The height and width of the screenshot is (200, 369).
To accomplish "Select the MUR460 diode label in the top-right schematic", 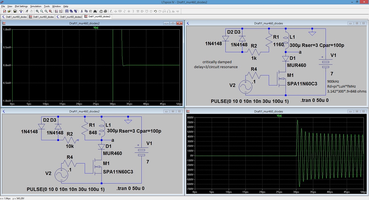I will 296,65.
